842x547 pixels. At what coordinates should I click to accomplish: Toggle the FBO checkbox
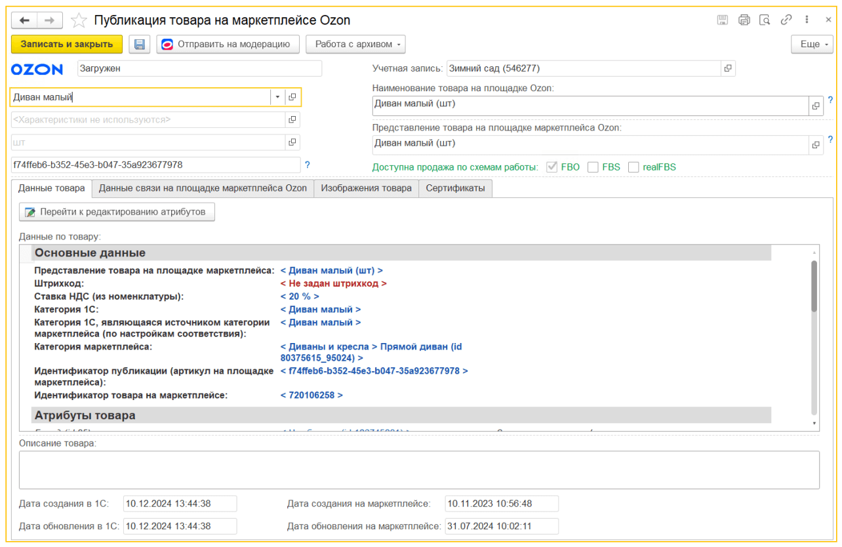click(552, 167)
